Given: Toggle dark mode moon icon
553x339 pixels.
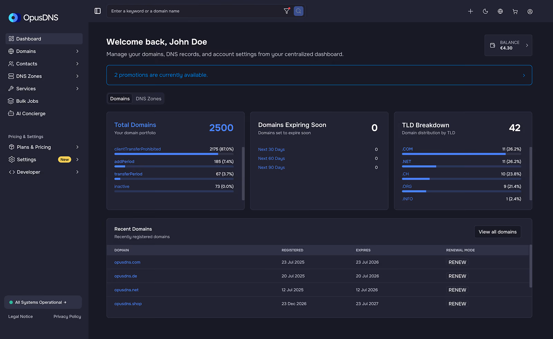Looking at the screenshot, I should pyautogui.click(x=485, y=11).
